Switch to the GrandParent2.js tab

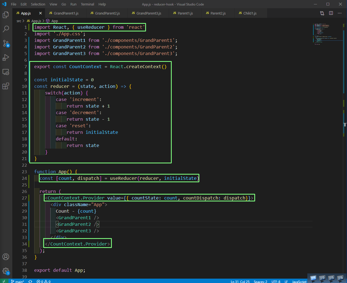107,13
